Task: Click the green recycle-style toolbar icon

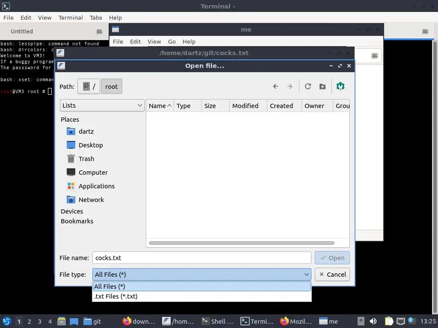Action: point(340,86)
